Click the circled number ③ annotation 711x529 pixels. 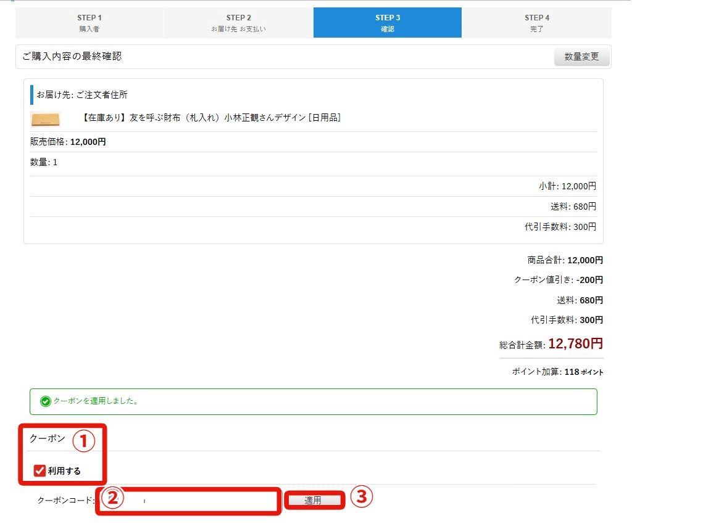coord(362,497)
